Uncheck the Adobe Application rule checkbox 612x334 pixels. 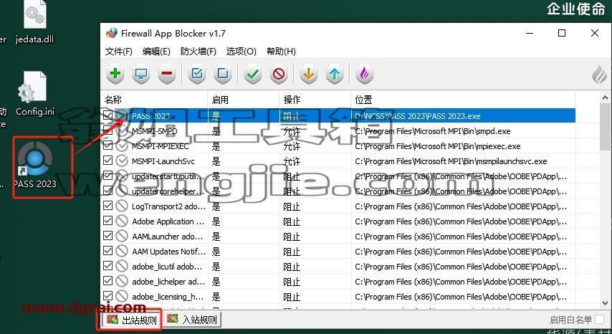pos(108,221)
